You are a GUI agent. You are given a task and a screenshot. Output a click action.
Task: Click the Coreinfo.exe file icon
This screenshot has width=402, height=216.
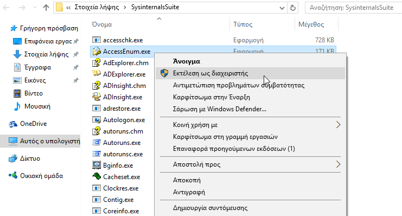tap(97, 211)
